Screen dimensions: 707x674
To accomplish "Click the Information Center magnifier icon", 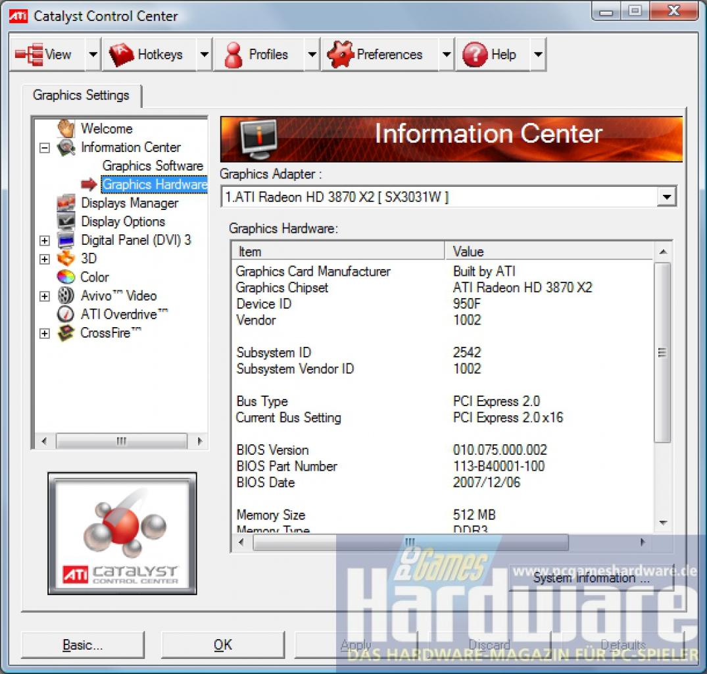I will tap(66, 147).
